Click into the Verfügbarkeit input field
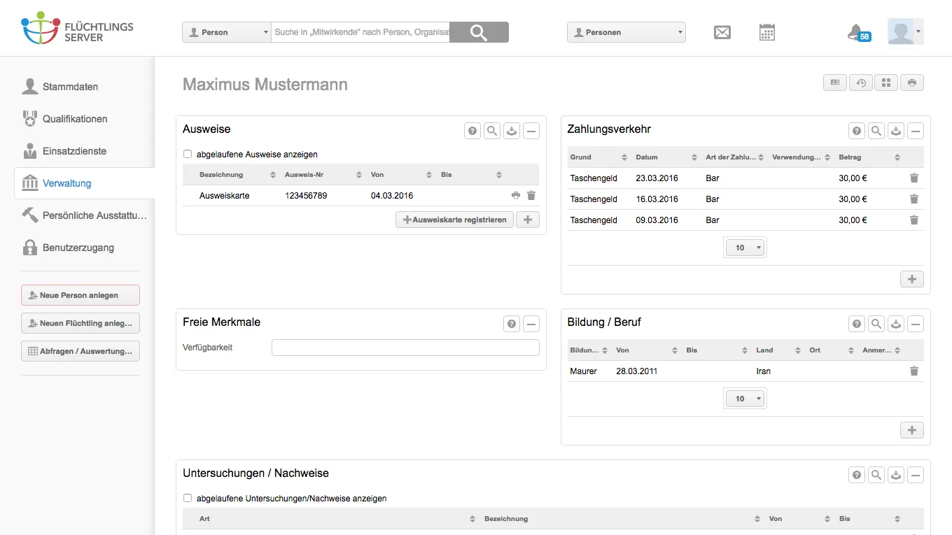Image resolution: width=952 pixels, height=535 pixels. pos(405,348)
